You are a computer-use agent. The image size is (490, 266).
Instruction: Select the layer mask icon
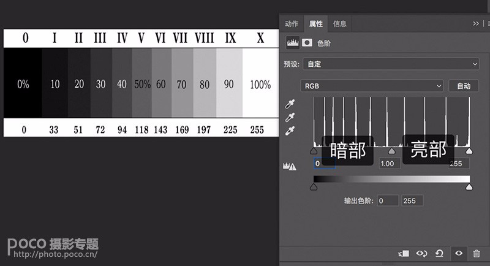307,43
